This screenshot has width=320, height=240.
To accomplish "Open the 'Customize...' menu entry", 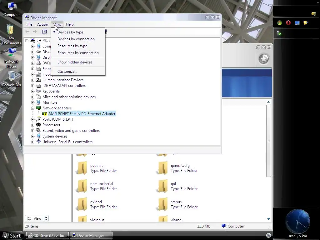I will [x=67, y=72].
